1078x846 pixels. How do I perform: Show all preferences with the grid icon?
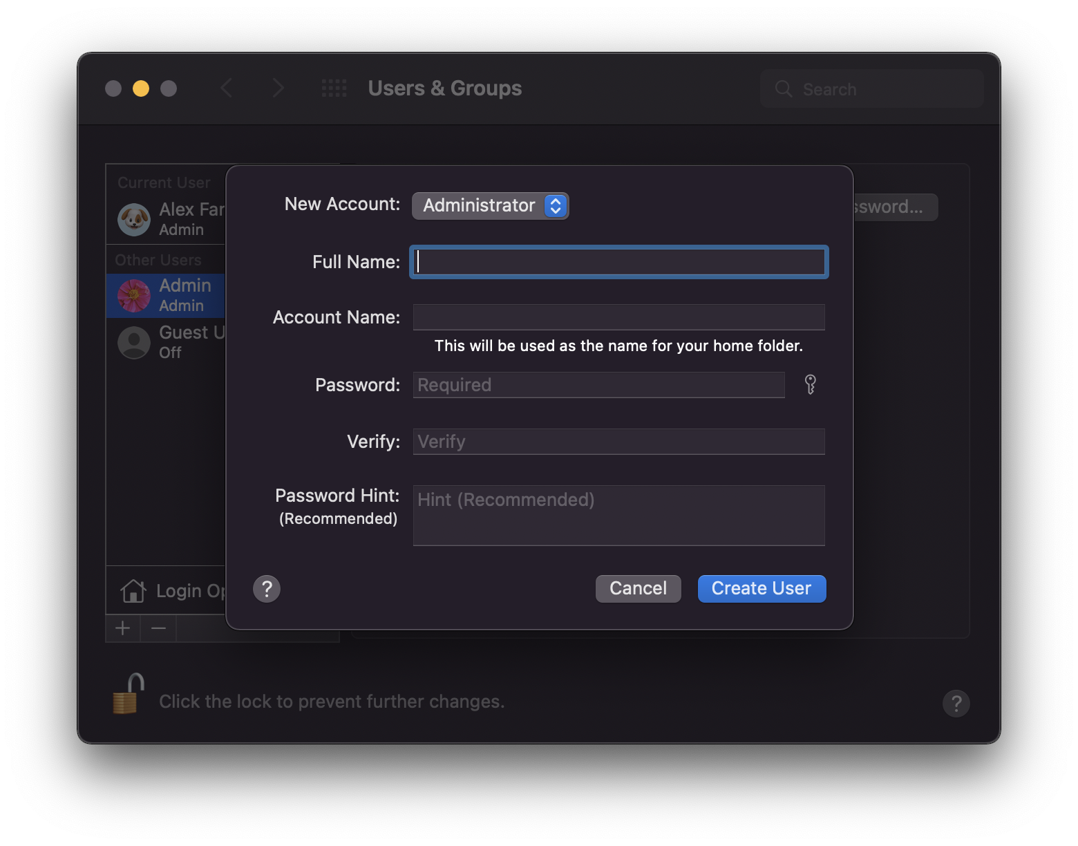coord(334,88)
